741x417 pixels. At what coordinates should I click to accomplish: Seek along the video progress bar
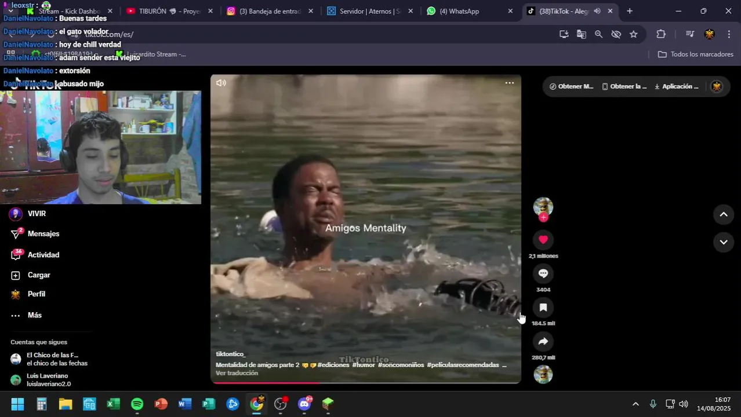tap(365, 383)
